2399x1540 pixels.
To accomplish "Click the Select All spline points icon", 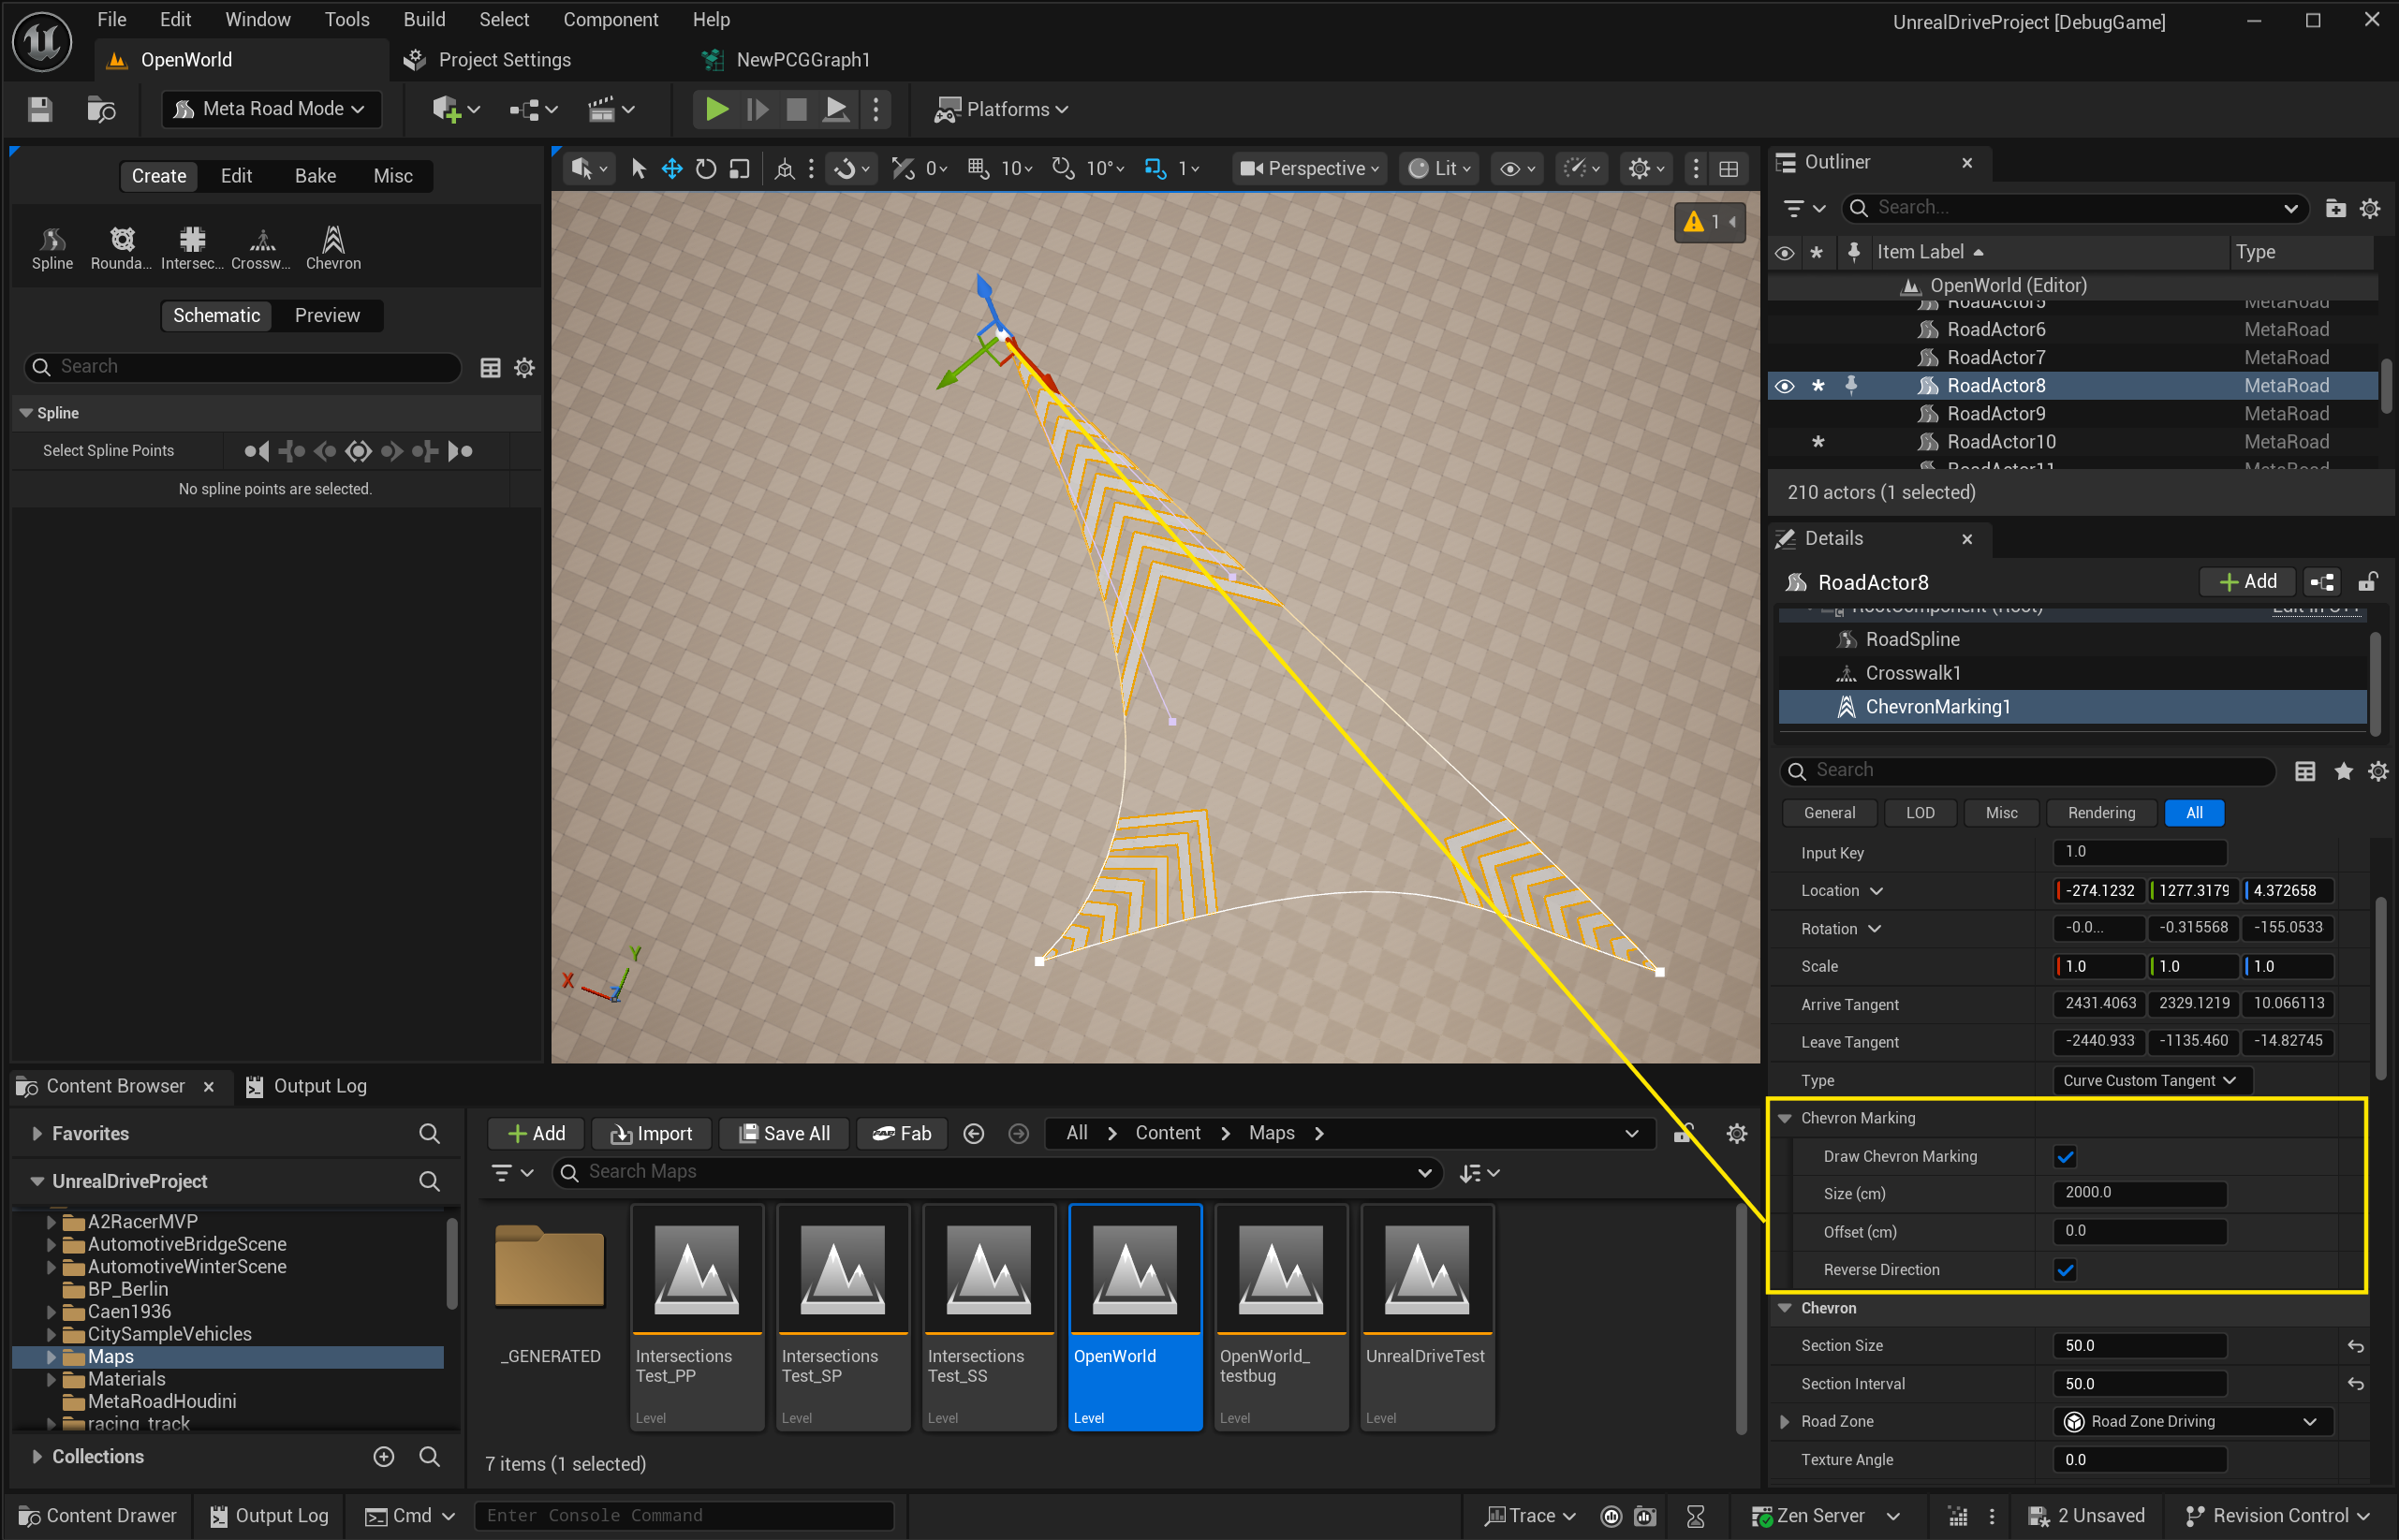I will (x=358, y=451).
